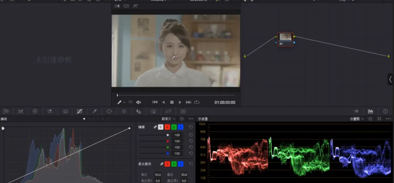Image resolution: width=394 pixels, height=183 pixels.
Task: Open the Tracker palette
Action: pos(124,111)
